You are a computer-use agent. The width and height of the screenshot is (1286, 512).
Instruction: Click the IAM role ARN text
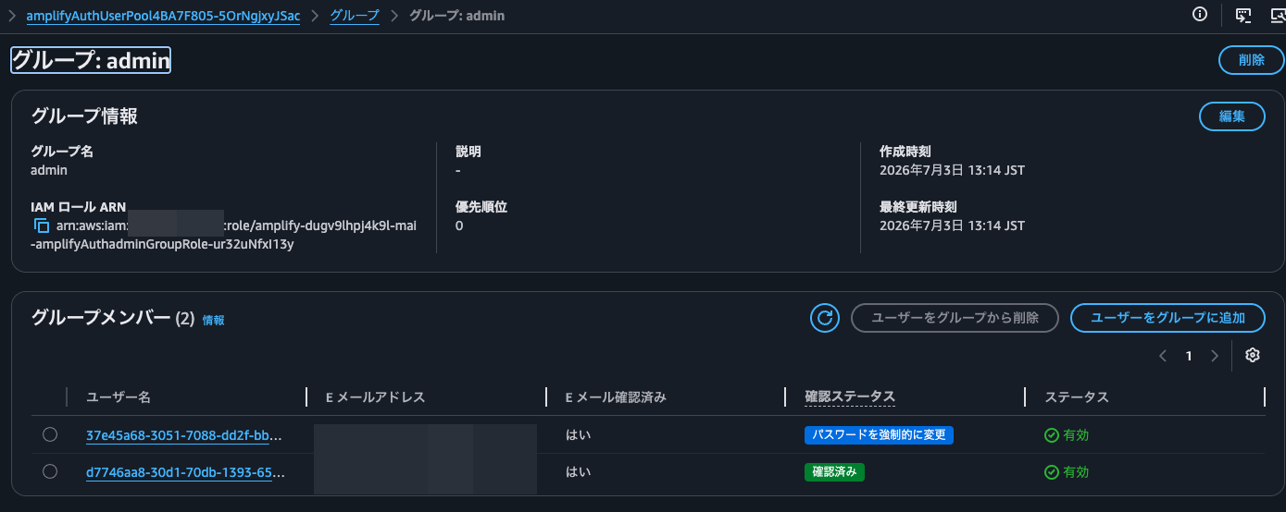pos(224,235)
